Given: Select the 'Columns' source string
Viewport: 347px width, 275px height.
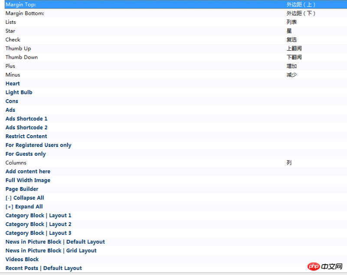Looking at the screenshot, I should [x=16, y=163].
